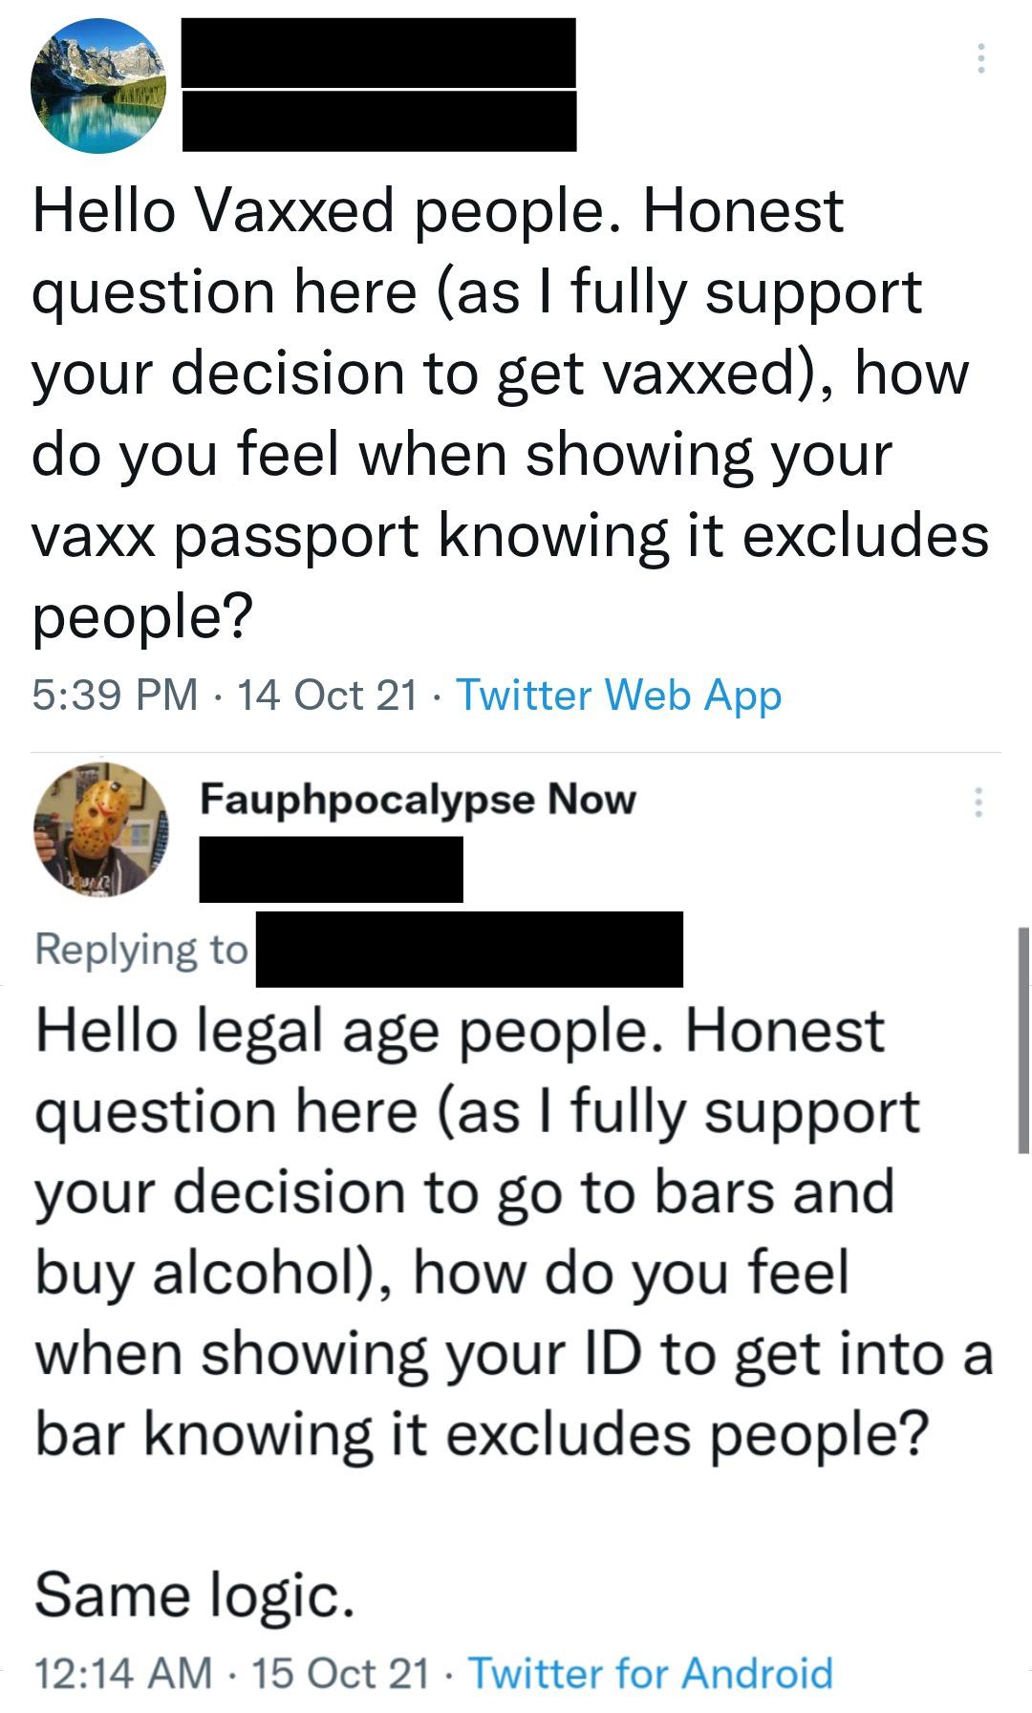Open the redacted handle after "Replying to"
The width and height of the screenshot is (1032, 1713).
click(x=469, y=949)
